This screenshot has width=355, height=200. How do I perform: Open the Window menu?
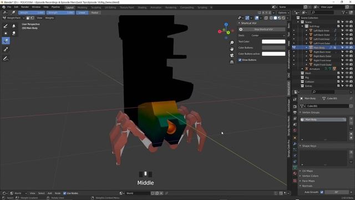[36, 7]
